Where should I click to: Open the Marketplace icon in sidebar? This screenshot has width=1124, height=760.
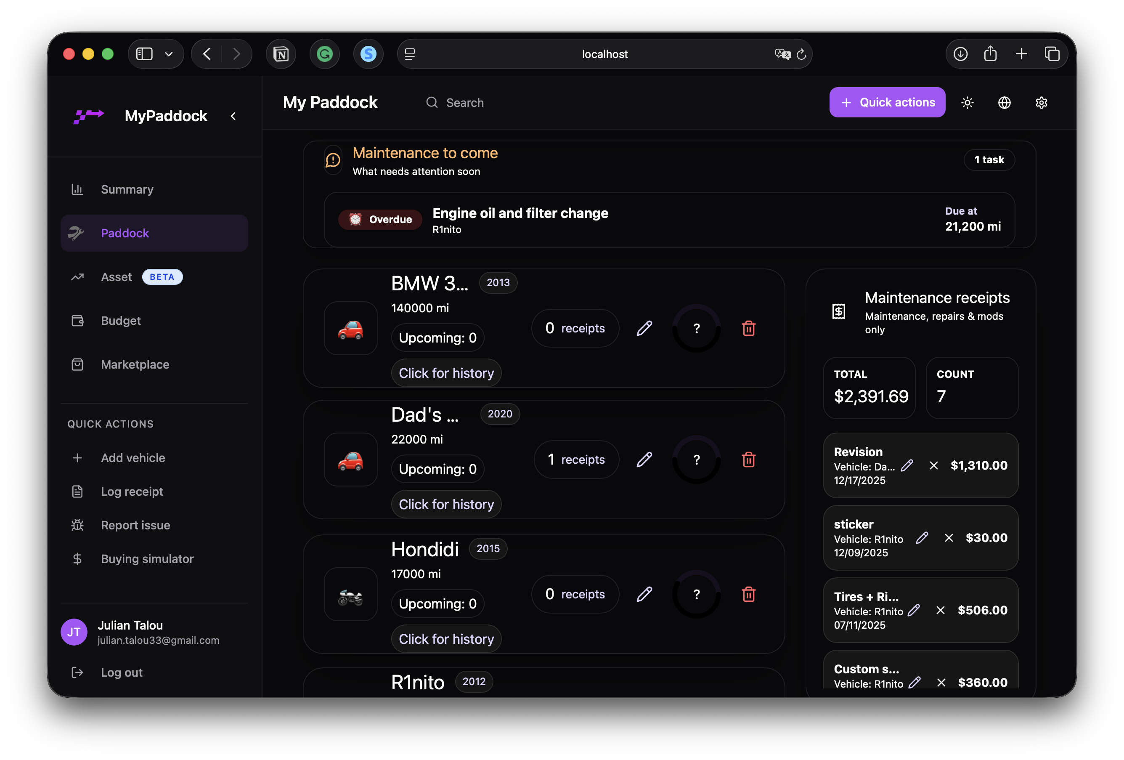tap(77, 364)
